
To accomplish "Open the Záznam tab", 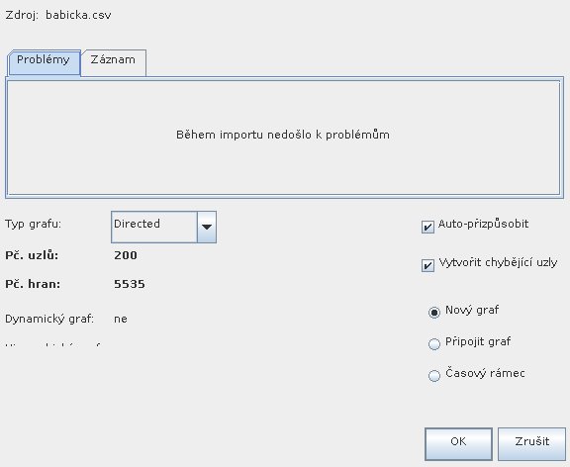I will (x=114, y=63).
